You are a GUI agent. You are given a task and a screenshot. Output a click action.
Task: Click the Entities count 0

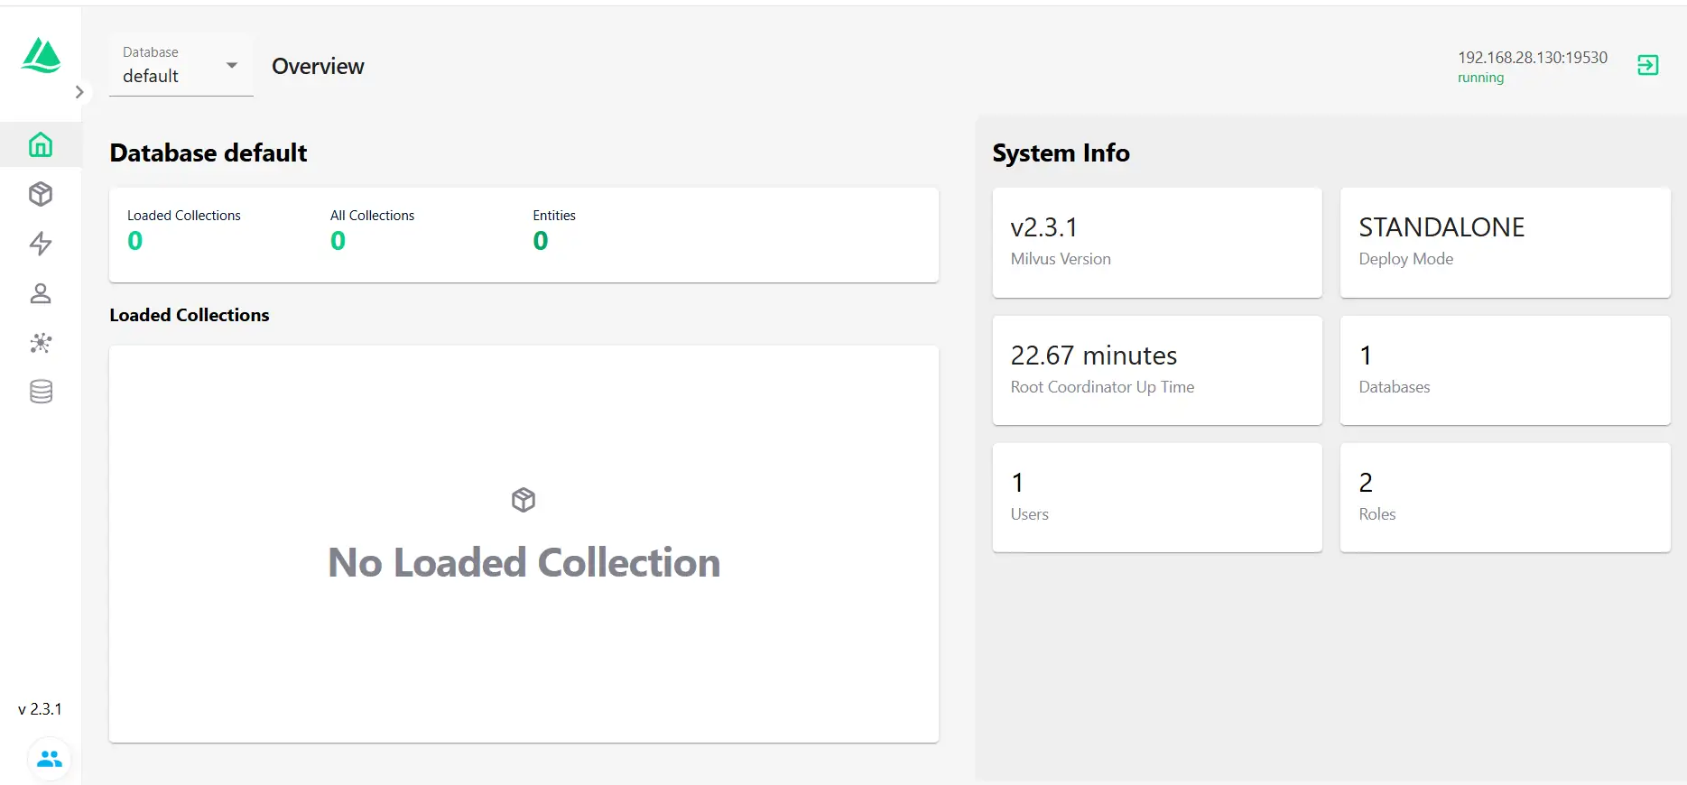point(541,241)
